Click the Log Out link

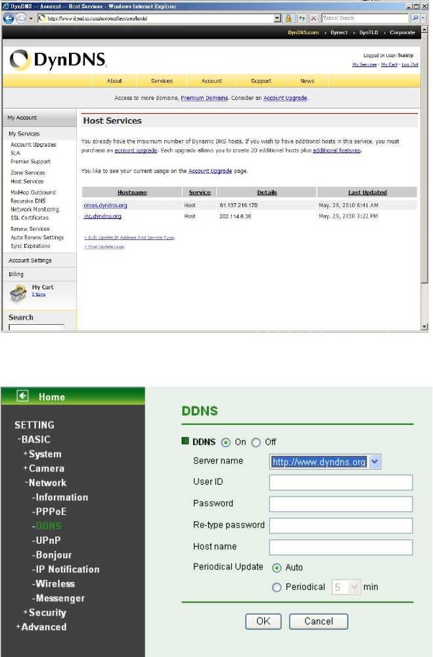tap(409, 64)
